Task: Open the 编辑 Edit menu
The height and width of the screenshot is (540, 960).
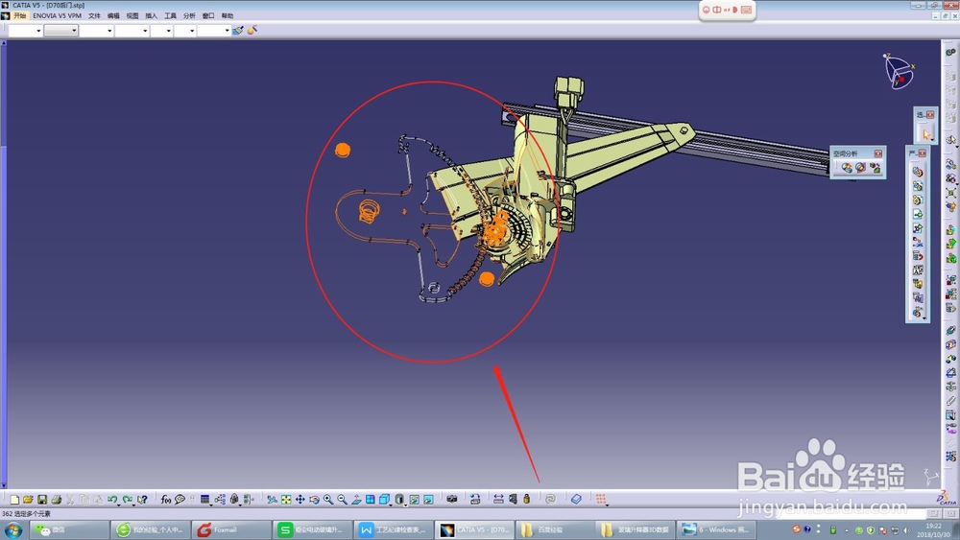Action: 113,16
